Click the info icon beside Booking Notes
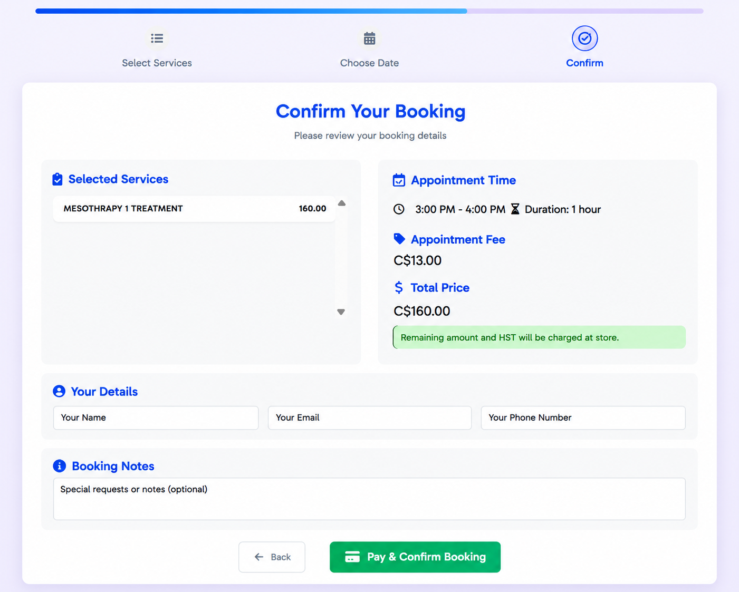The width and height of the screenshot is (739, 592). tap(60, 466)
